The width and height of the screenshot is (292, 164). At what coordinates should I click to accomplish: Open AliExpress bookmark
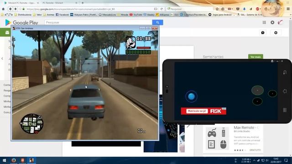click(162, 15)
